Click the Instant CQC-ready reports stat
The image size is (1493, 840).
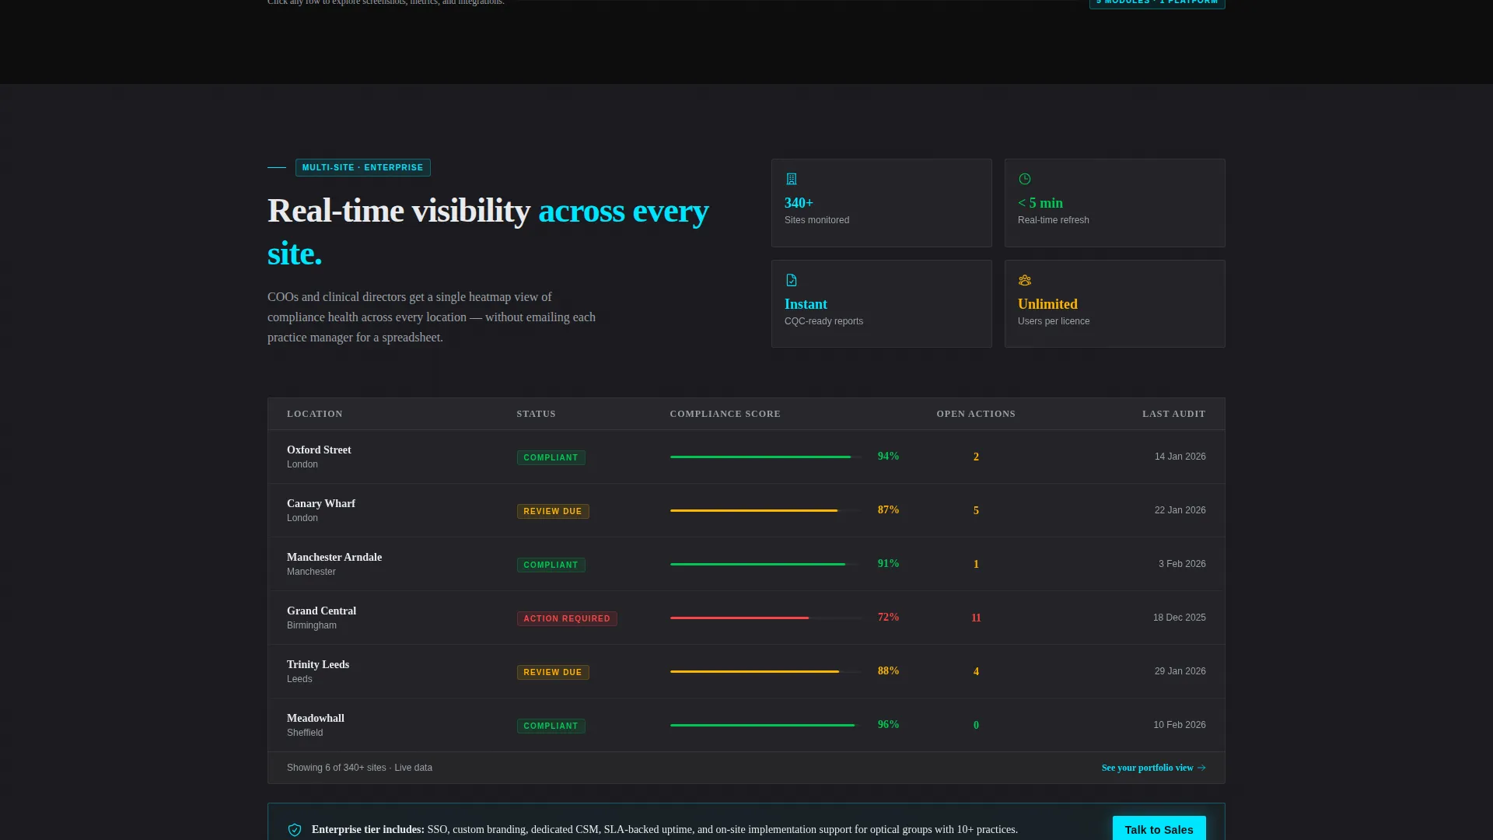[881, 304]
